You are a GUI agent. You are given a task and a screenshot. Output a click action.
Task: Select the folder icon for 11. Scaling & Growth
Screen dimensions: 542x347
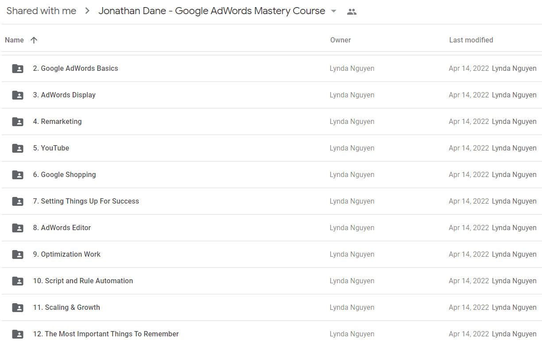tap(18, 308)
